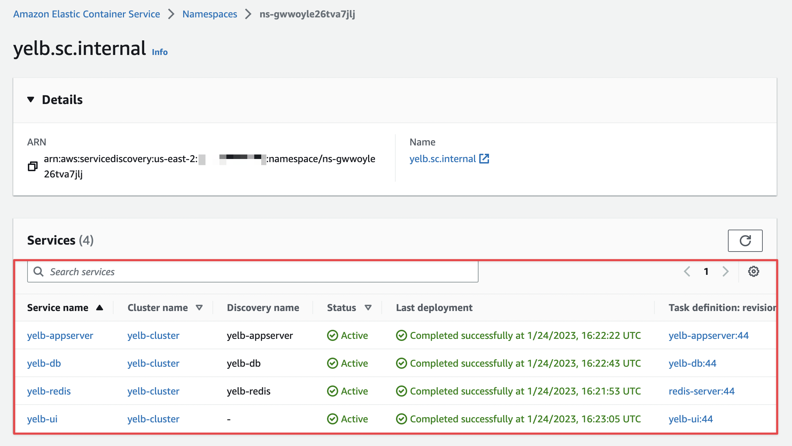Open yelb-cluster in the yelb-redis row
792x446 pixels.
click(153, 391)
